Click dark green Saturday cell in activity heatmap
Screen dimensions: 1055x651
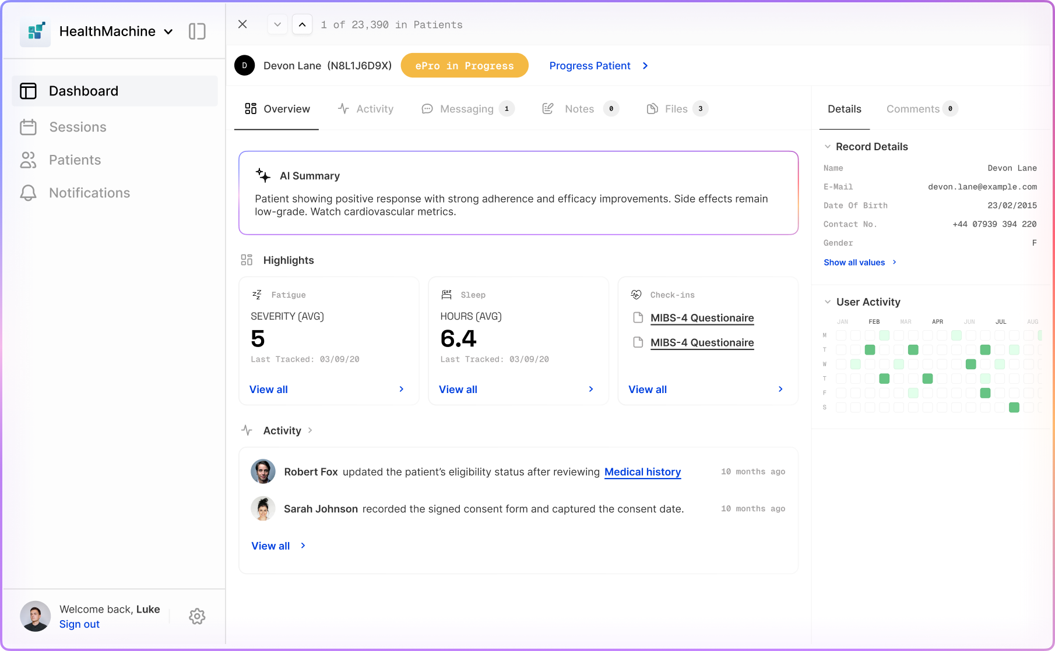(1014, 408)
